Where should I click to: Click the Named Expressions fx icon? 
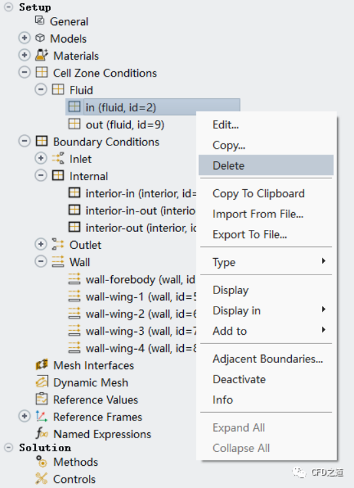tap(42, 433)
